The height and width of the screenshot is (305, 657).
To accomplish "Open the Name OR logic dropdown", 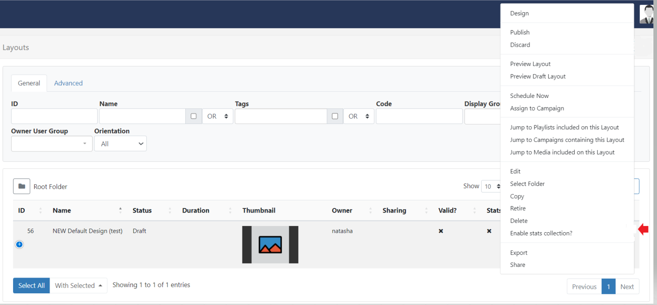I will pyautogui.click(x=217, y=116).
